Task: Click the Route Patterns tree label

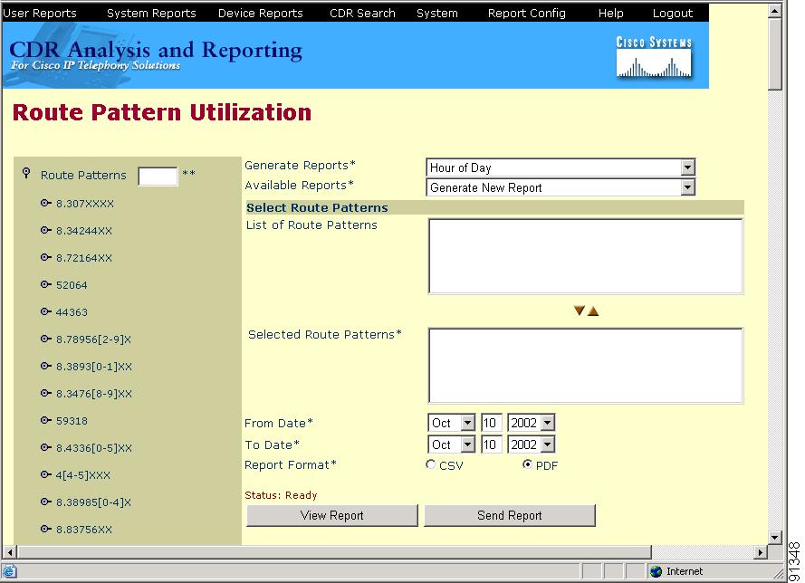Action: pos(83,175)
